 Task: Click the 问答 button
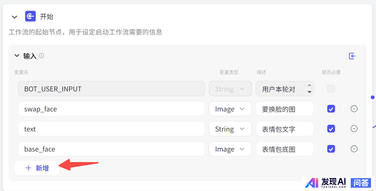(x=361, y=183)
